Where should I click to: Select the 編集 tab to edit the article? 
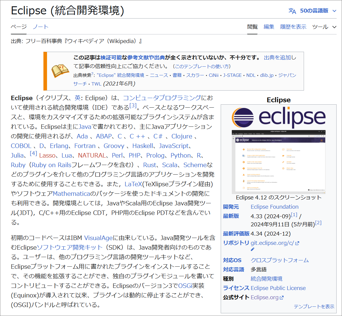(x=269, y=27)
